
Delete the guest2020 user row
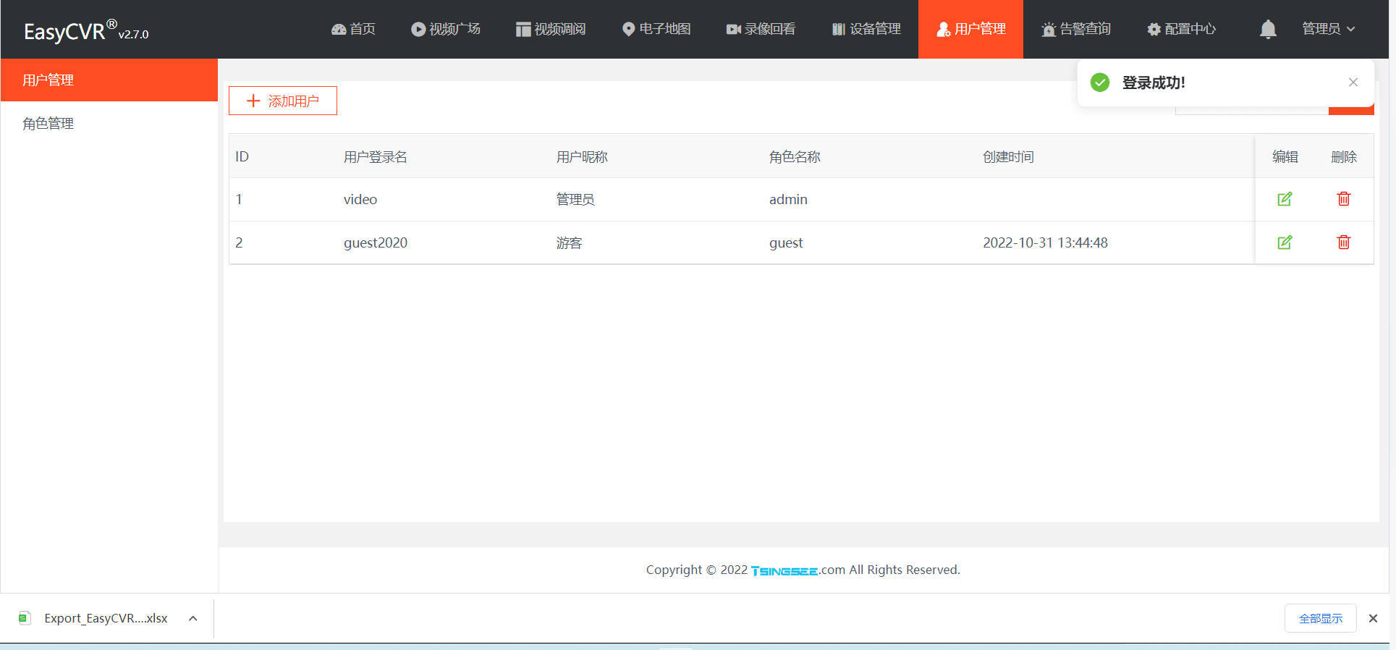pos(1344,242)
